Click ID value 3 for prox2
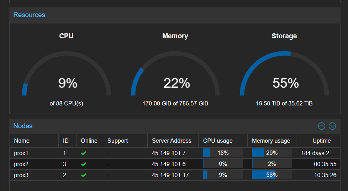Screen dimensions: 348x191 click(x=65, y=164)
